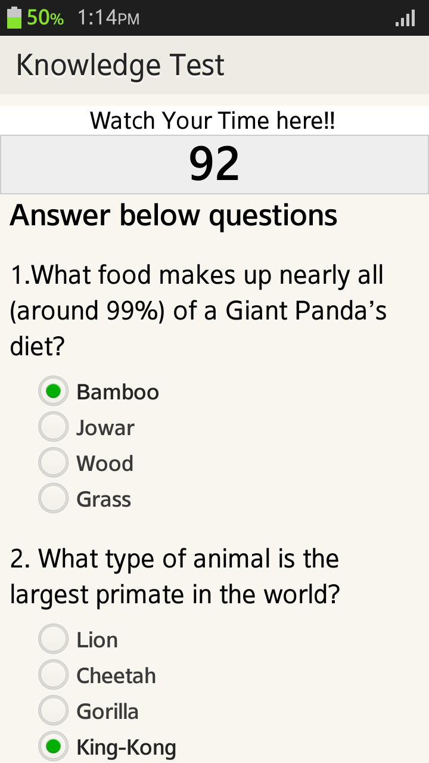
Task: Select the Bamboo radio button
Action: (54, 392)
